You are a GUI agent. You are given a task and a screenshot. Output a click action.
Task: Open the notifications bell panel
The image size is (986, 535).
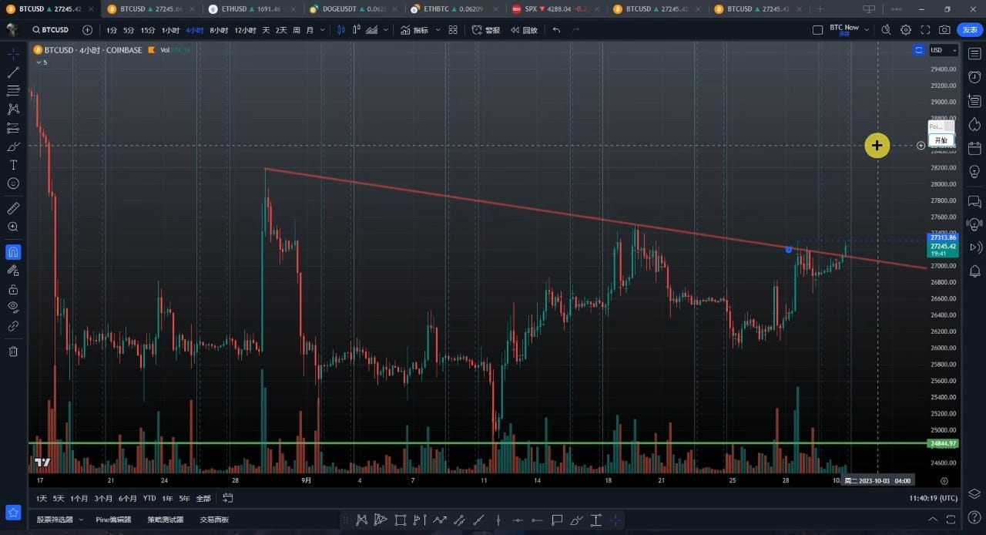click(x=974, y=271)
